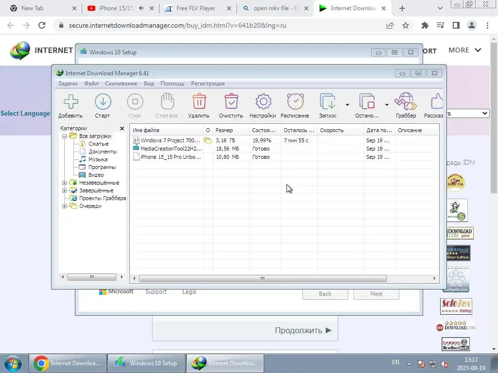Switch to Windows 10 Setup taskbar item
This screenshot has height=373, width=498.
146,363
